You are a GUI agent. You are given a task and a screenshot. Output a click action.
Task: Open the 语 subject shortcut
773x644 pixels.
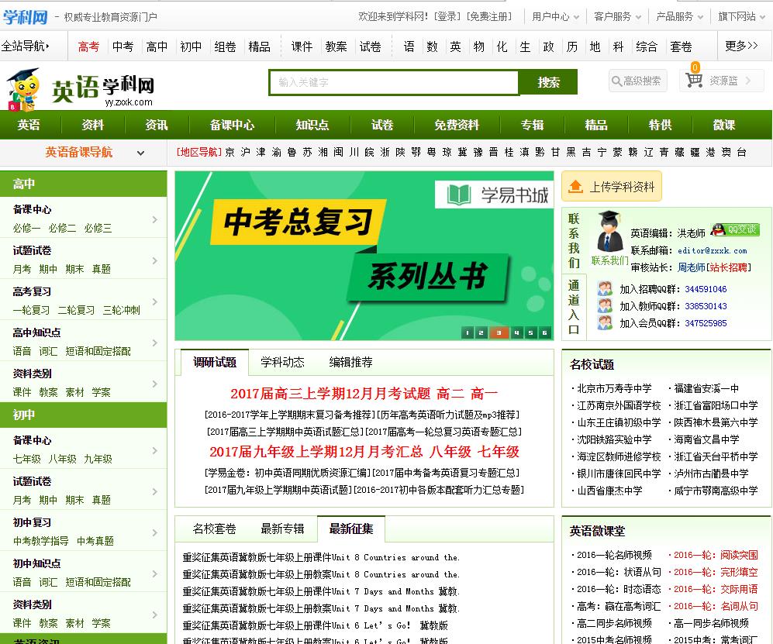tap(409, 46)
